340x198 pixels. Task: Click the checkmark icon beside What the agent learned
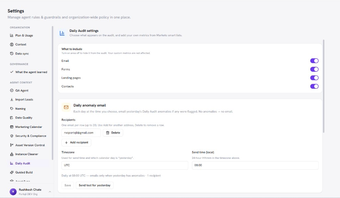[x=12, y=72]
